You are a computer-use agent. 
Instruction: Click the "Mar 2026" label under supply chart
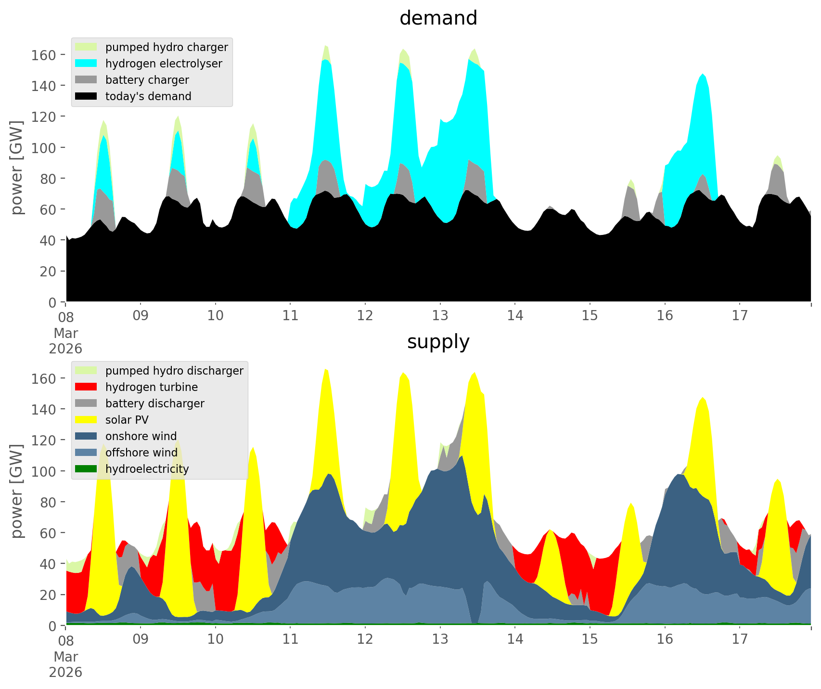coord(65,664)
